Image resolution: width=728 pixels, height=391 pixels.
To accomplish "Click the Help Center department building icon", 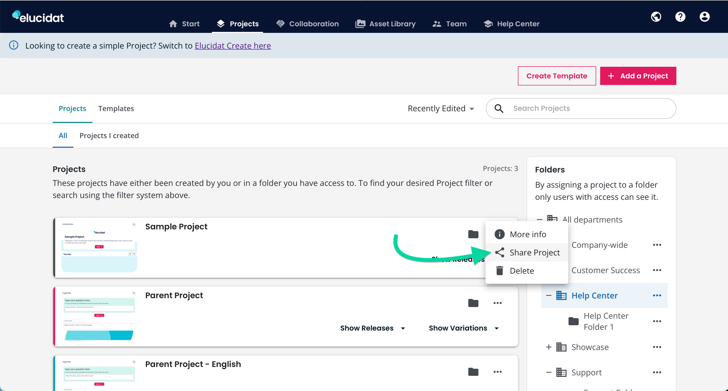I will click(561, 295).
